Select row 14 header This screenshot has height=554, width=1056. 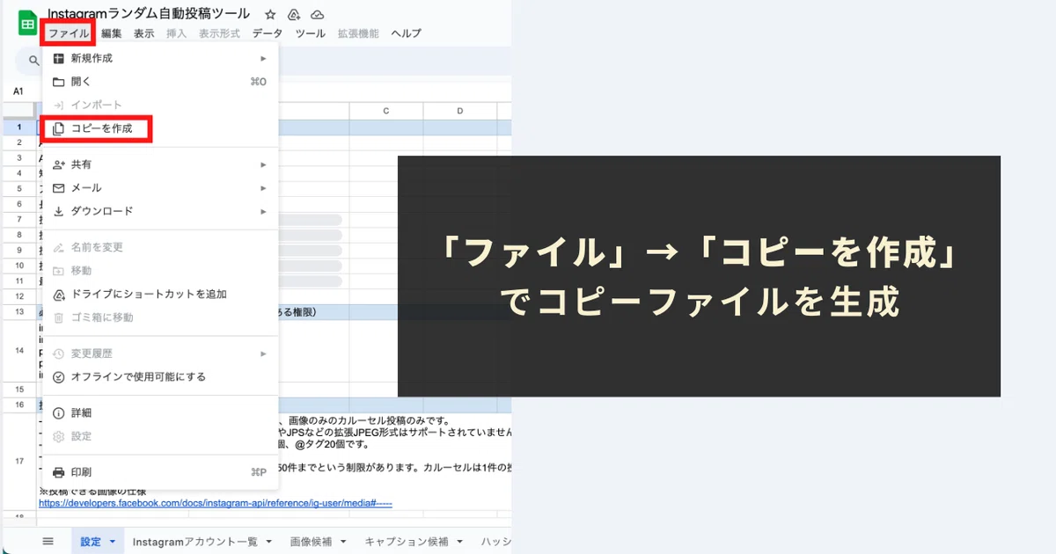(19, 351)
